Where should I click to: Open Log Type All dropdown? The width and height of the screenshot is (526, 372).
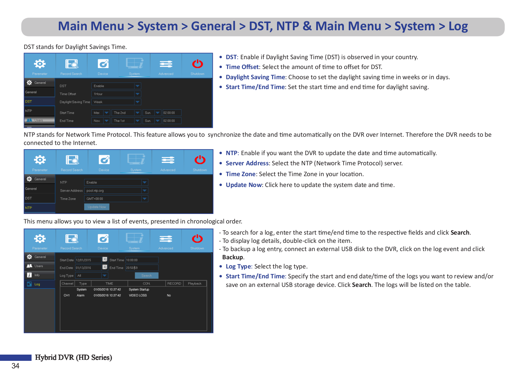pos(92,275)
